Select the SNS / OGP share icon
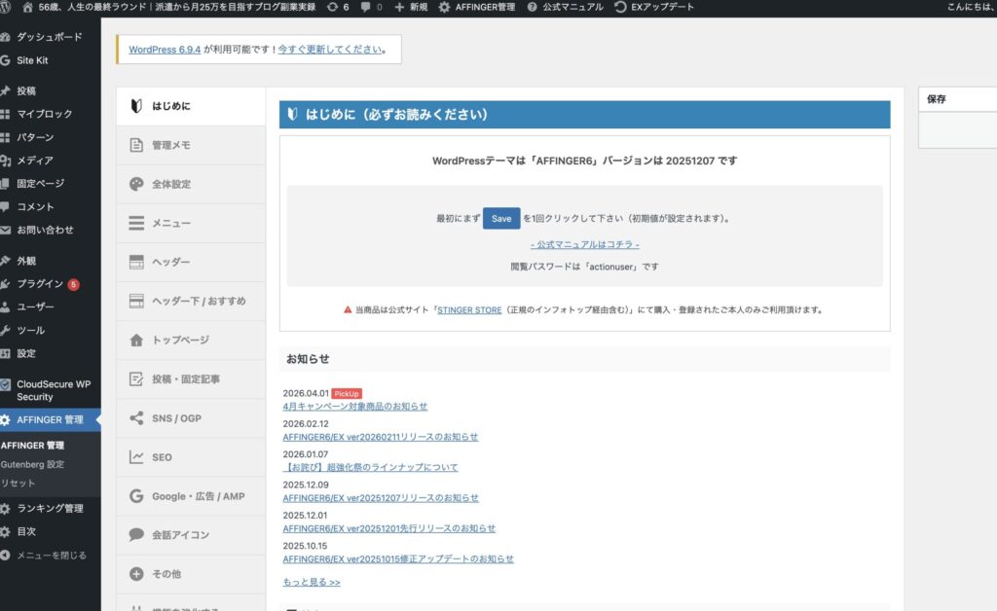 (x=135, y=418)
